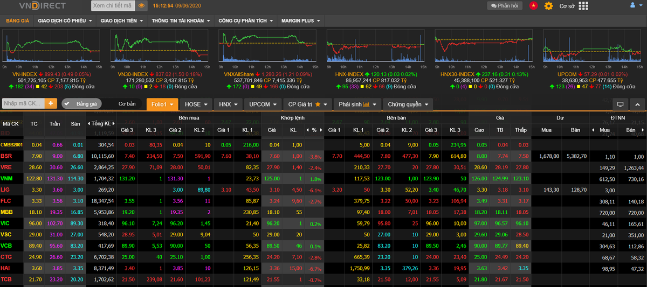Click the eye icon beside the symbol search
This screenshot has width=647, height=287.
142,6
